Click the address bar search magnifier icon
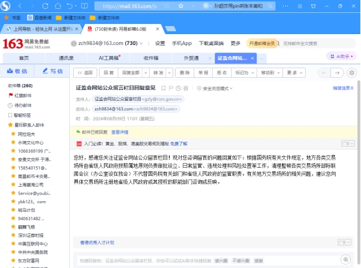Screen dimensions: 361x268 (270, 6)
